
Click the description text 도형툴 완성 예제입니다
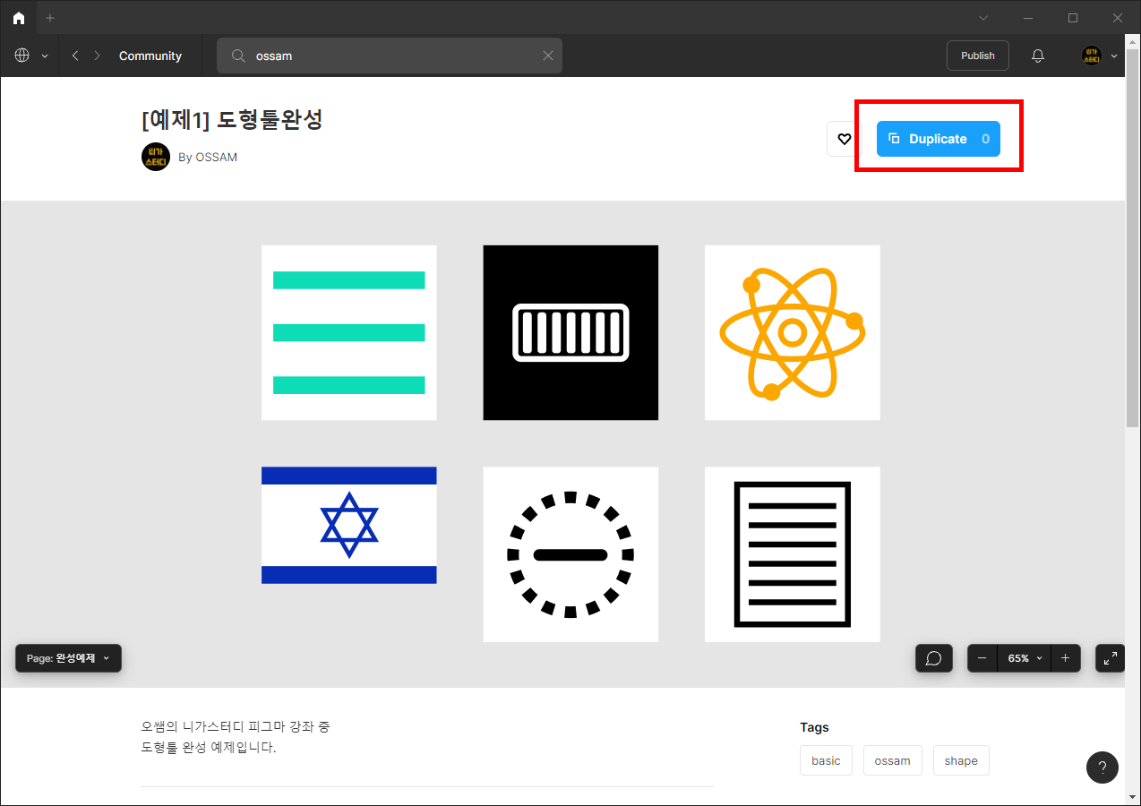pyautogui.click(x=209, y=748)
